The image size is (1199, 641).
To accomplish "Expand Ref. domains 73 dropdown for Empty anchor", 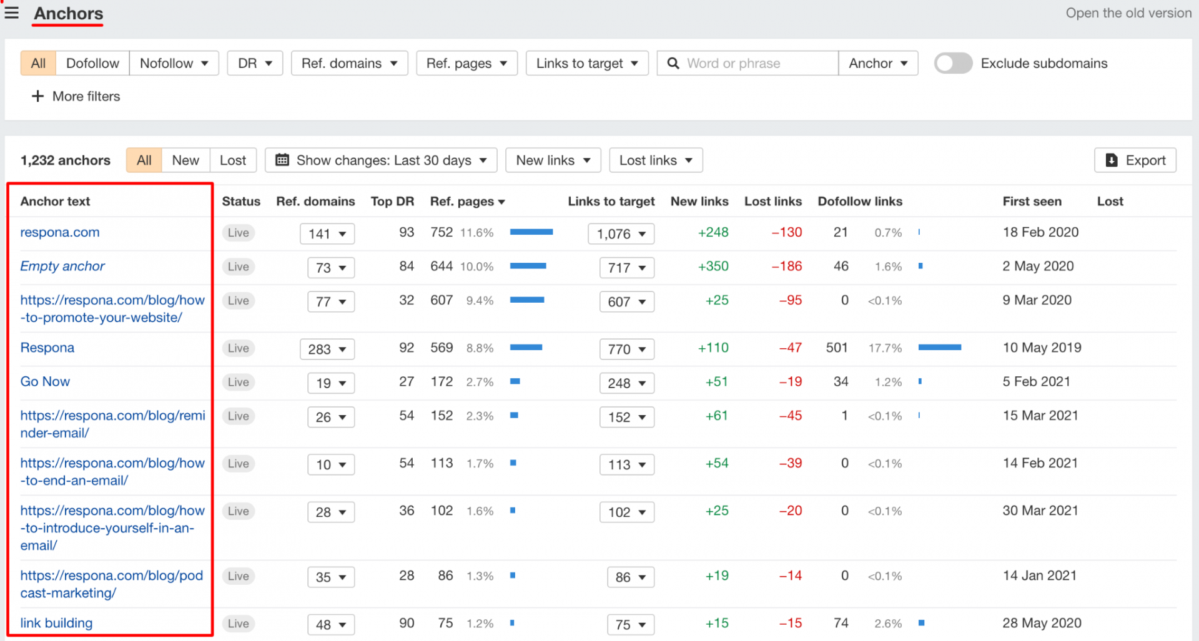I will [331, 268].
